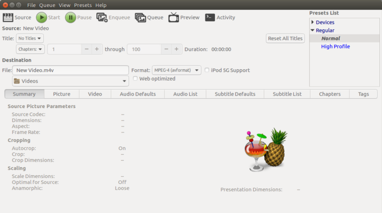Switch to the Subtitle Defaults tab

click(x=235, y=94)
